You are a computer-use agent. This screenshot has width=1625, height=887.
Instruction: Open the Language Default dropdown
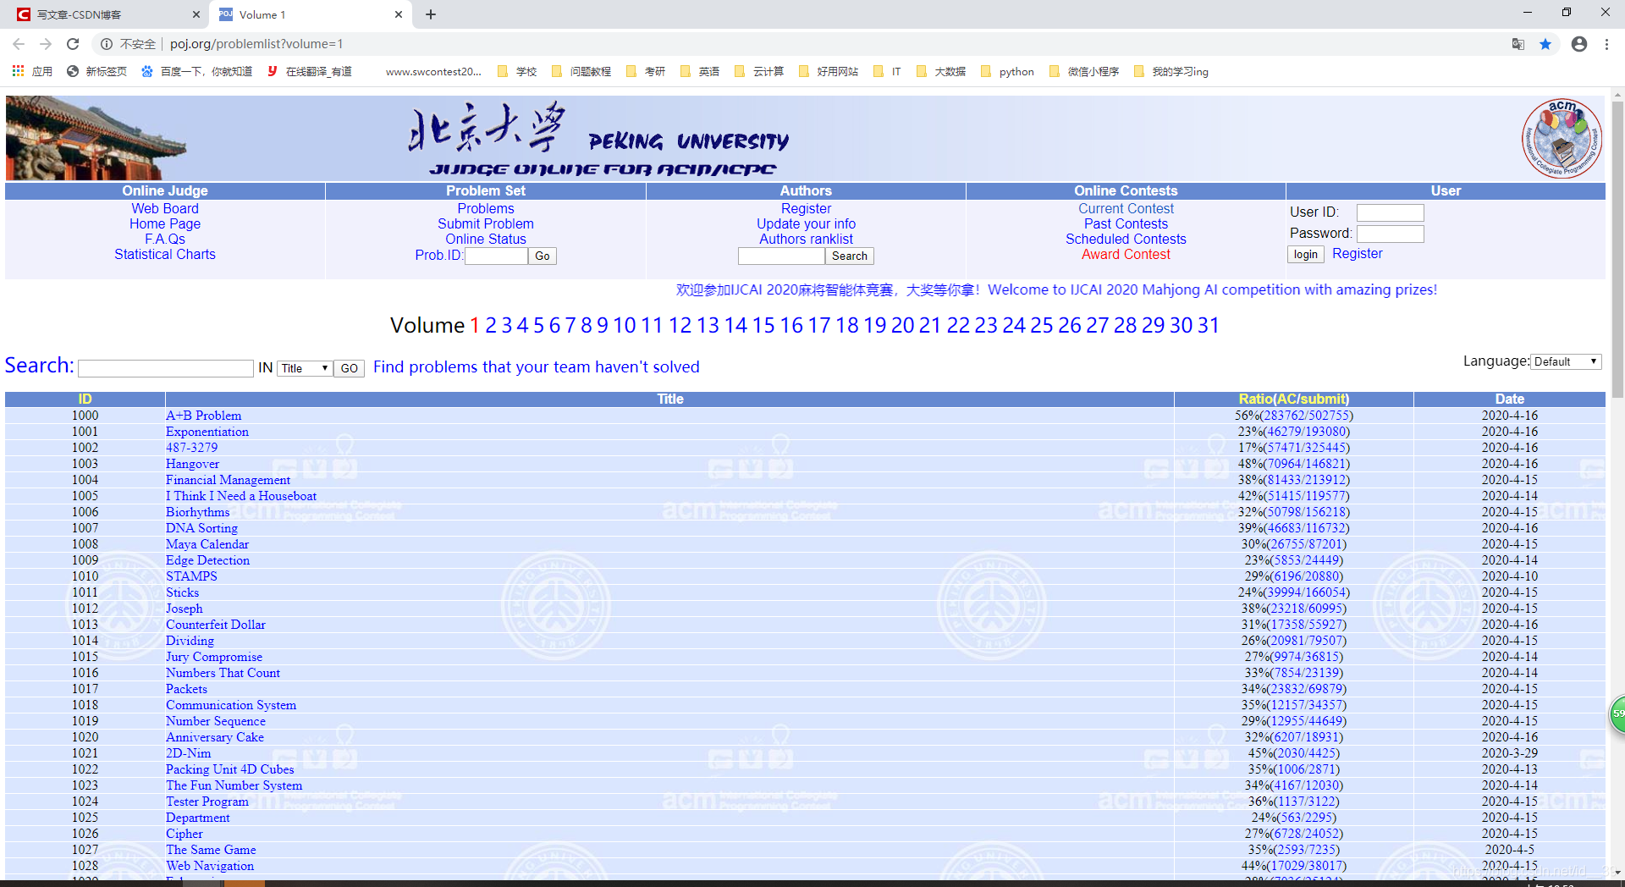[x=1565, y=361]
